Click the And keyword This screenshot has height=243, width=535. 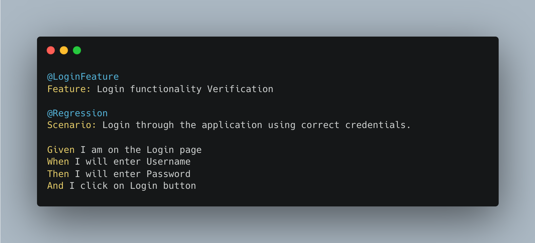pos(55,186)
